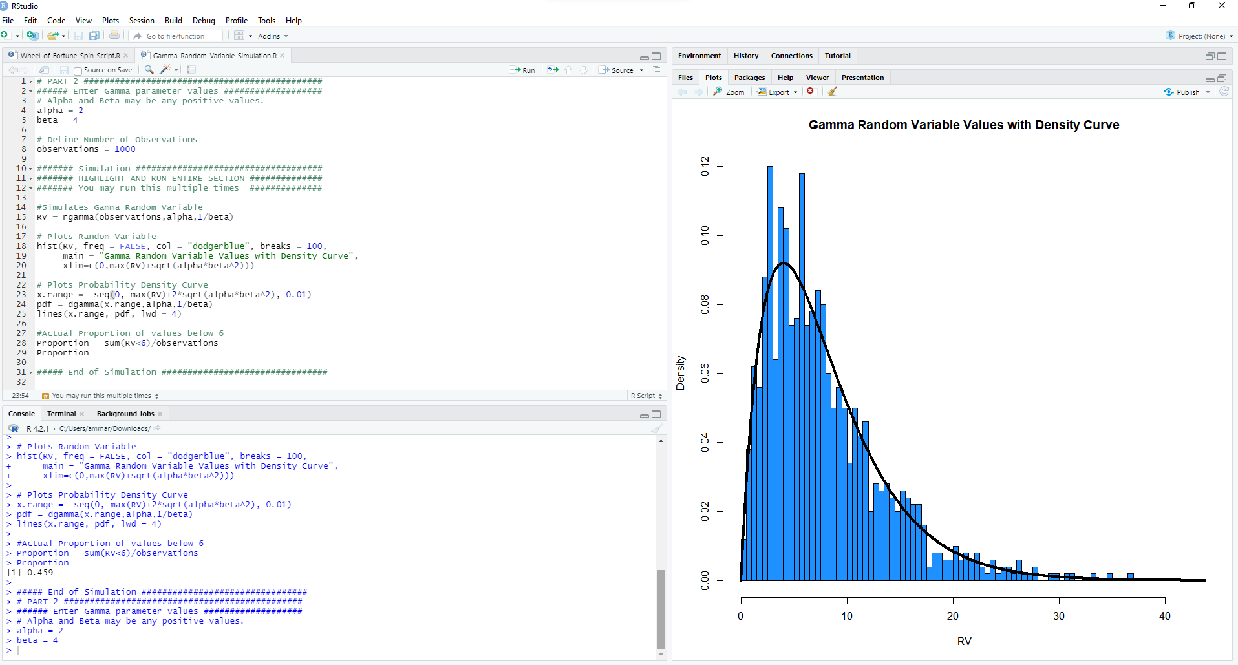The image size is (1238, 665).
Task: Open the code tools magic wand
Action: (x=165, y=70)
